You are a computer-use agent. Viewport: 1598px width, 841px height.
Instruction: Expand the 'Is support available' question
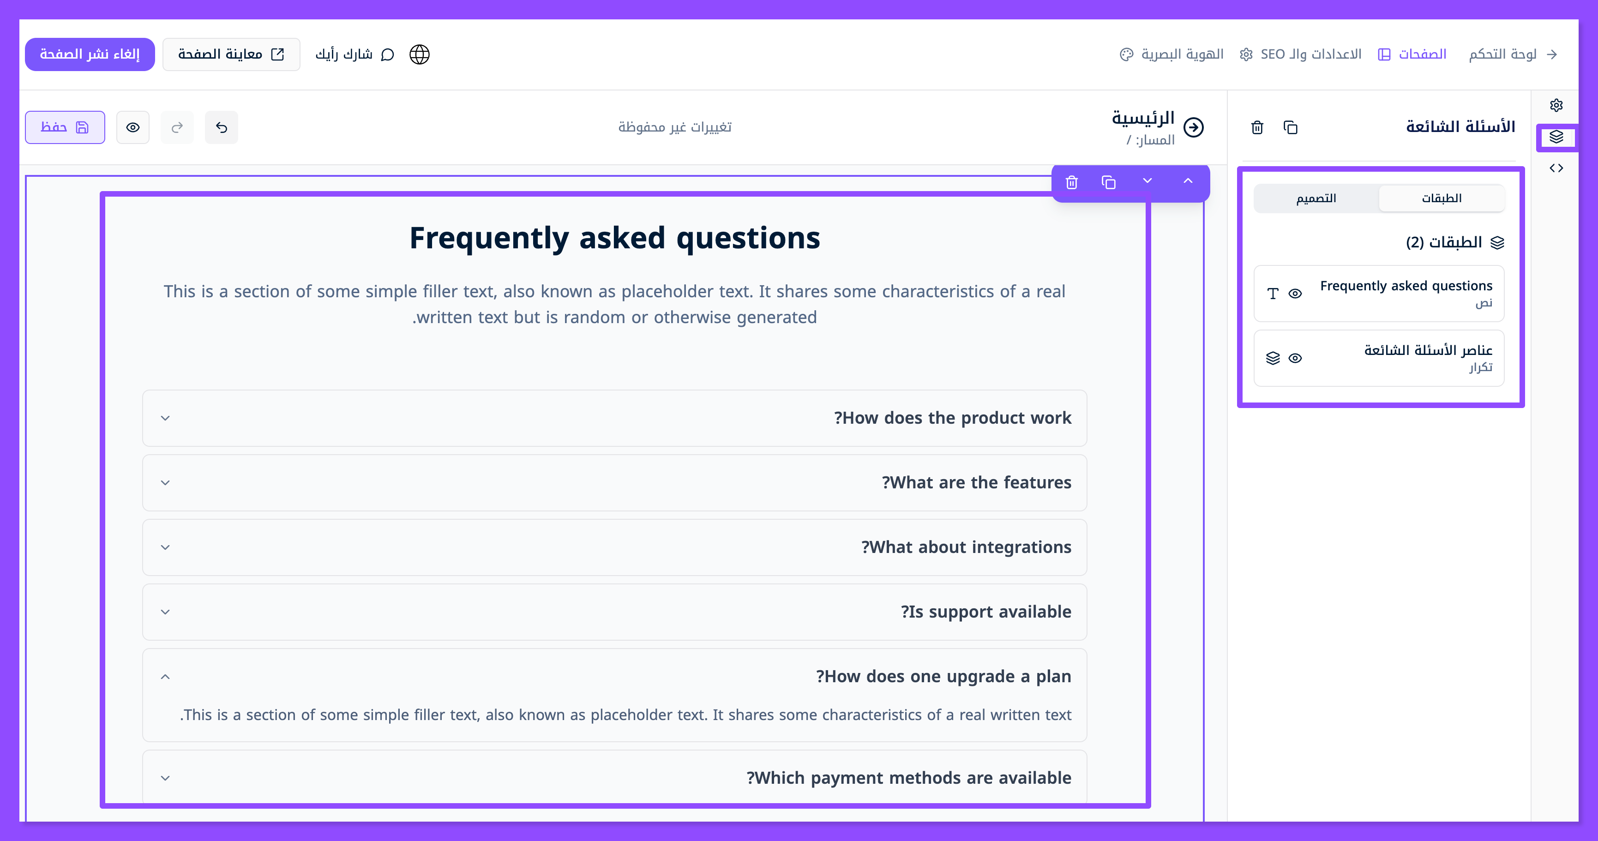click(x=165, y=612)
